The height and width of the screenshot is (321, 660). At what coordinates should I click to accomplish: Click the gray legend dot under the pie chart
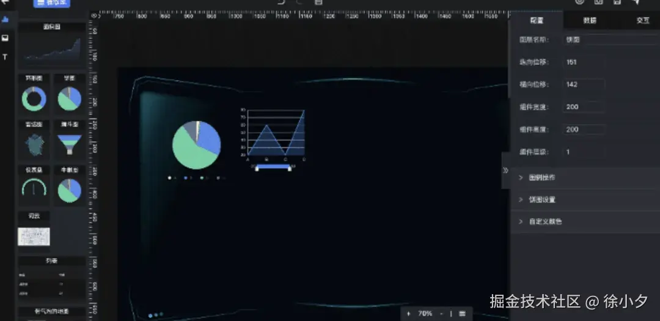click(x=218, y=178)
